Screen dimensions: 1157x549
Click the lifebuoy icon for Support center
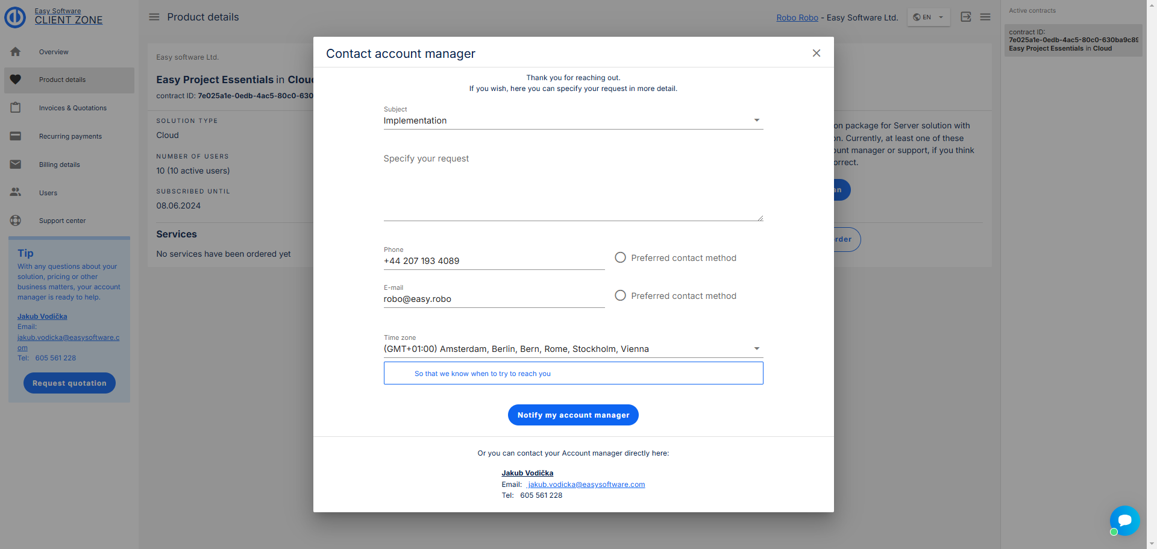pyautogui.click(x=16, y=221)
